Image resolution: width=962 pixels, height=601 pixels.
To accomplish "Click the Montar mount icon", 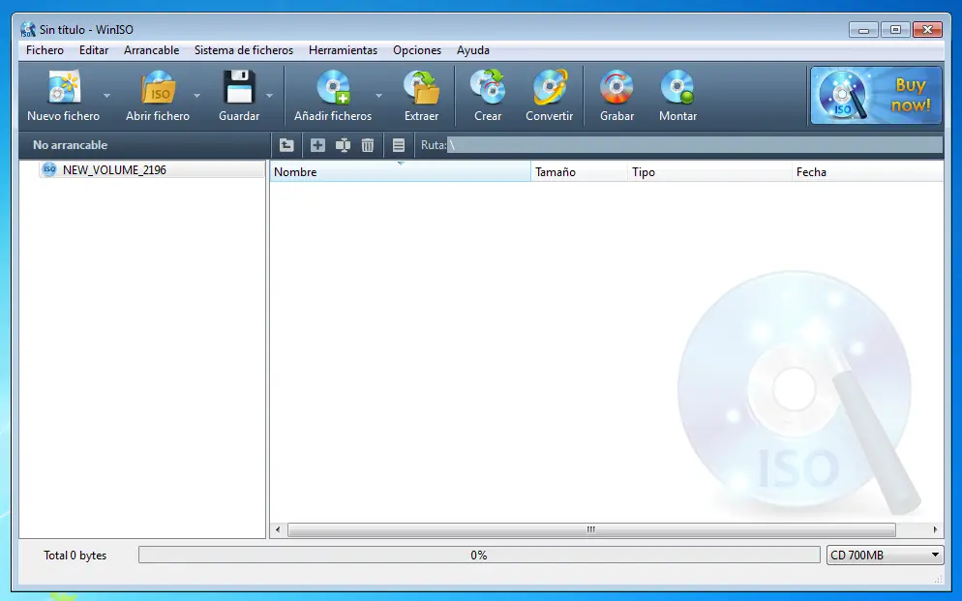I will pyautogui.click(x=677, y=87).
